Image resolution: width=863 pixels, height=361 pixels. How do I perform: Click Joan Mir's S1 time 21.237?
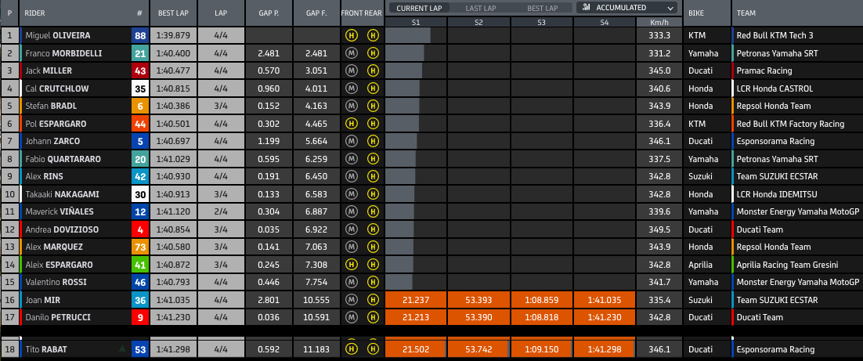pyautogui.click(x=416, y=300)
